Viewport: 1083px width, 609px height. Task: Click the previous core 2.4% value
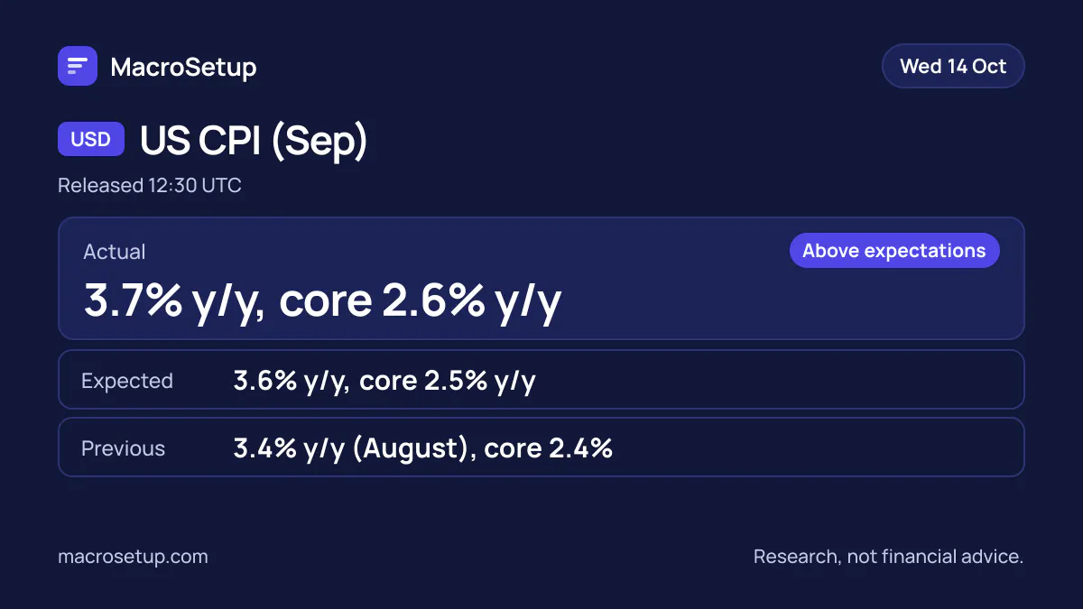[549, 448]
